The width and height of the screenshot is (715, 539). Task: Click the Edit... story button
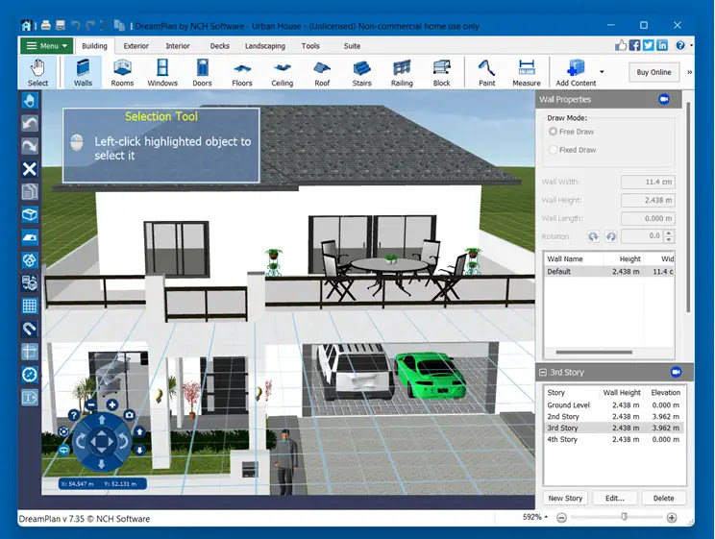pos(614,498)
